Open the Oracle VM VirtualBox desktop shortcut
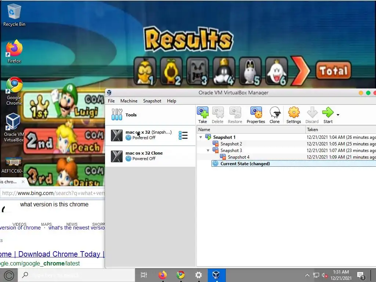 14,127
